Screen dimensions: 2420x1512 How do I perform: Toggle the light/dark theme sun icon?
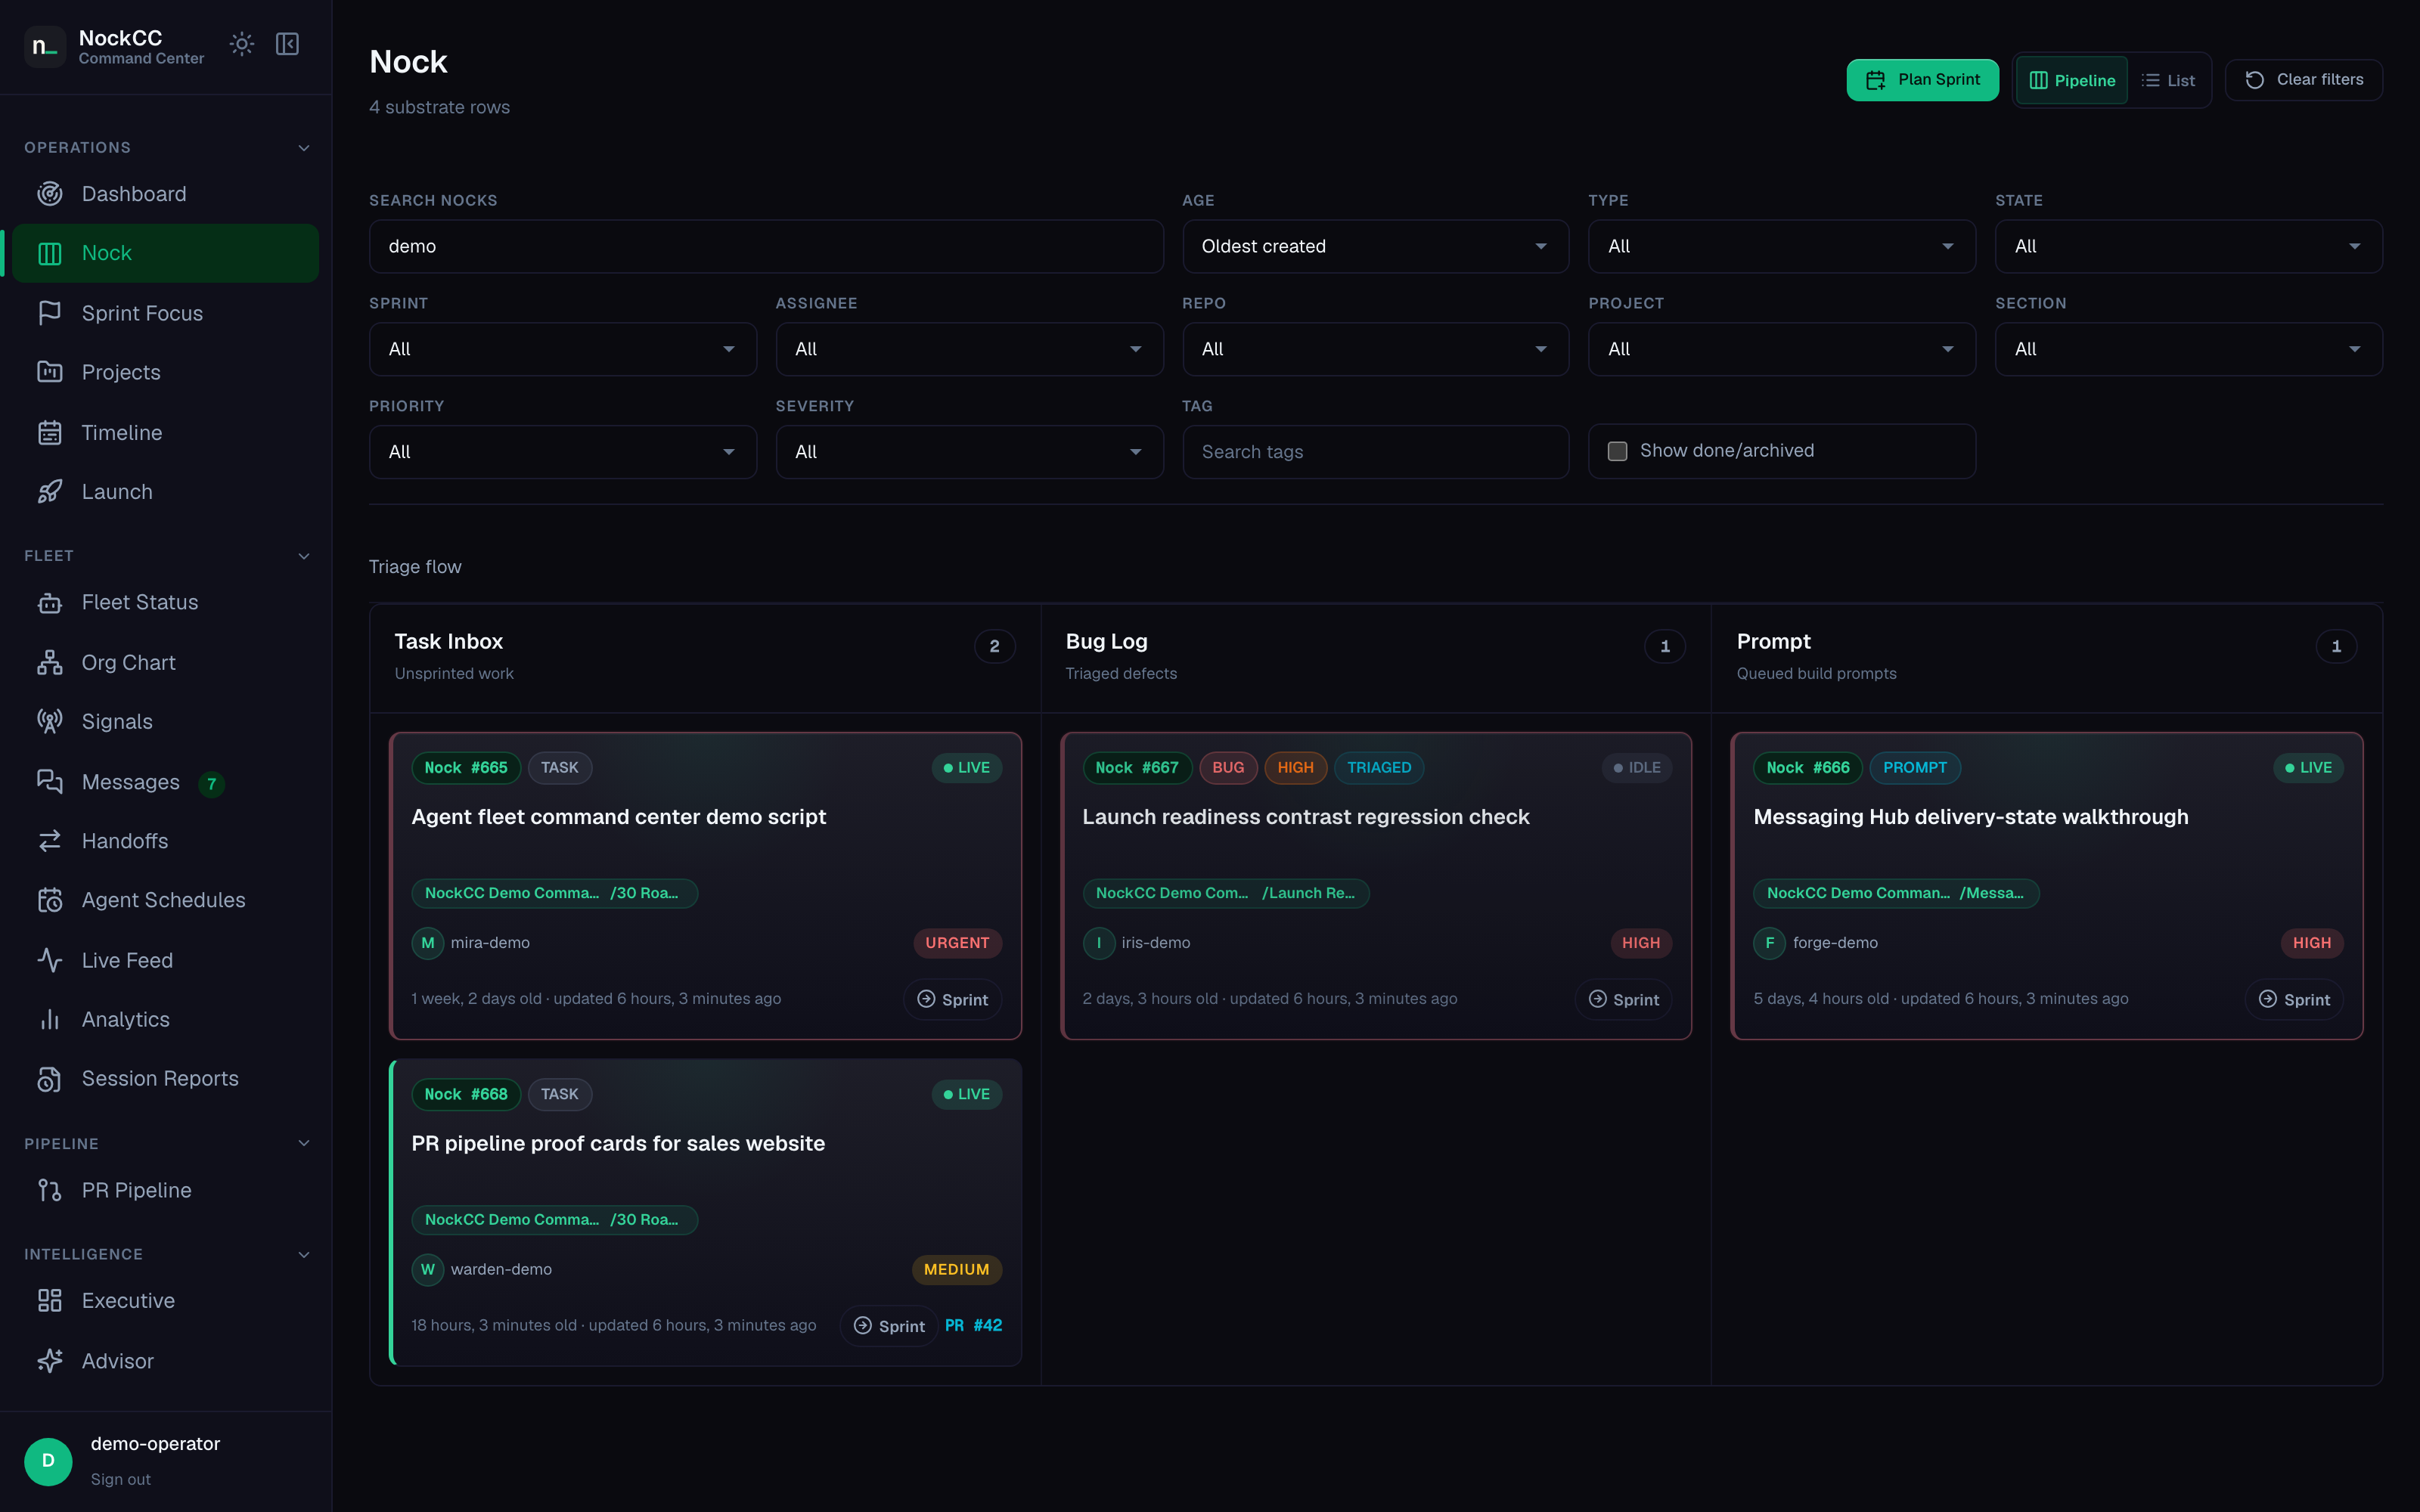(242, 44)
